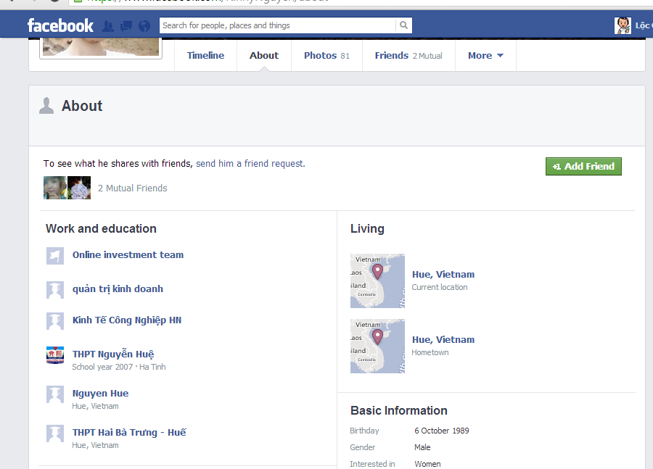Click the Lộc username in header
This screenshot has height=469, width=653.
click(644, 25)
